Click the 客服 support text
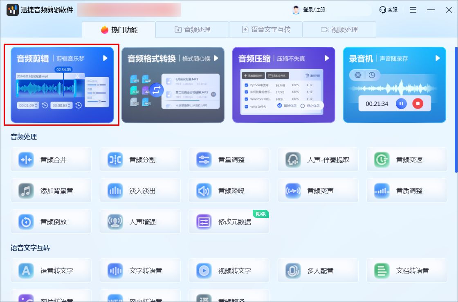This screenshot has width=458, height=302. 393,10
